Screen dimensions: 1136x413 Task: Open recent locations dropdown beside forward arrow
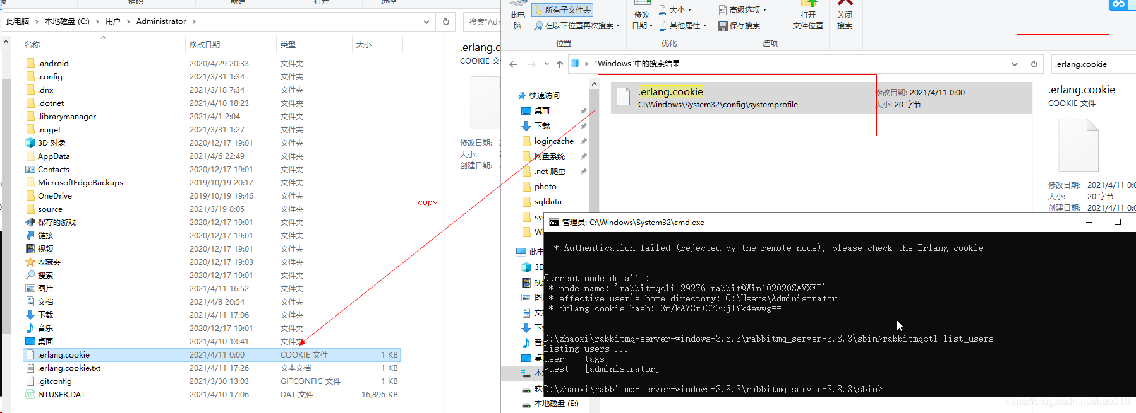(547, 64)
